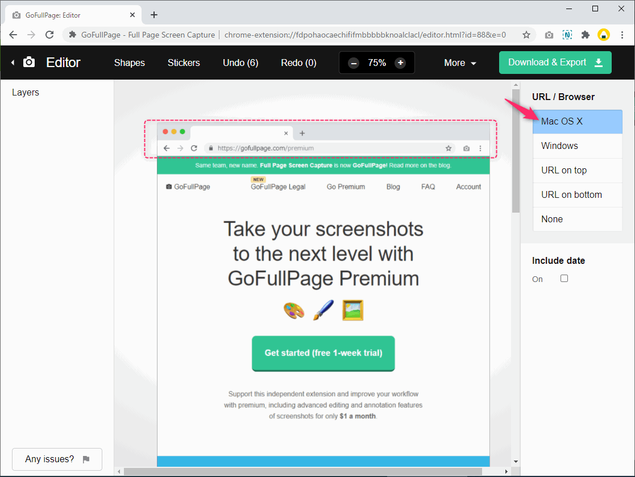Close the GoFullPage: Editor tab
Image resolution: width=635 pixels, height=477 pixels.
(x=132, y=15)
